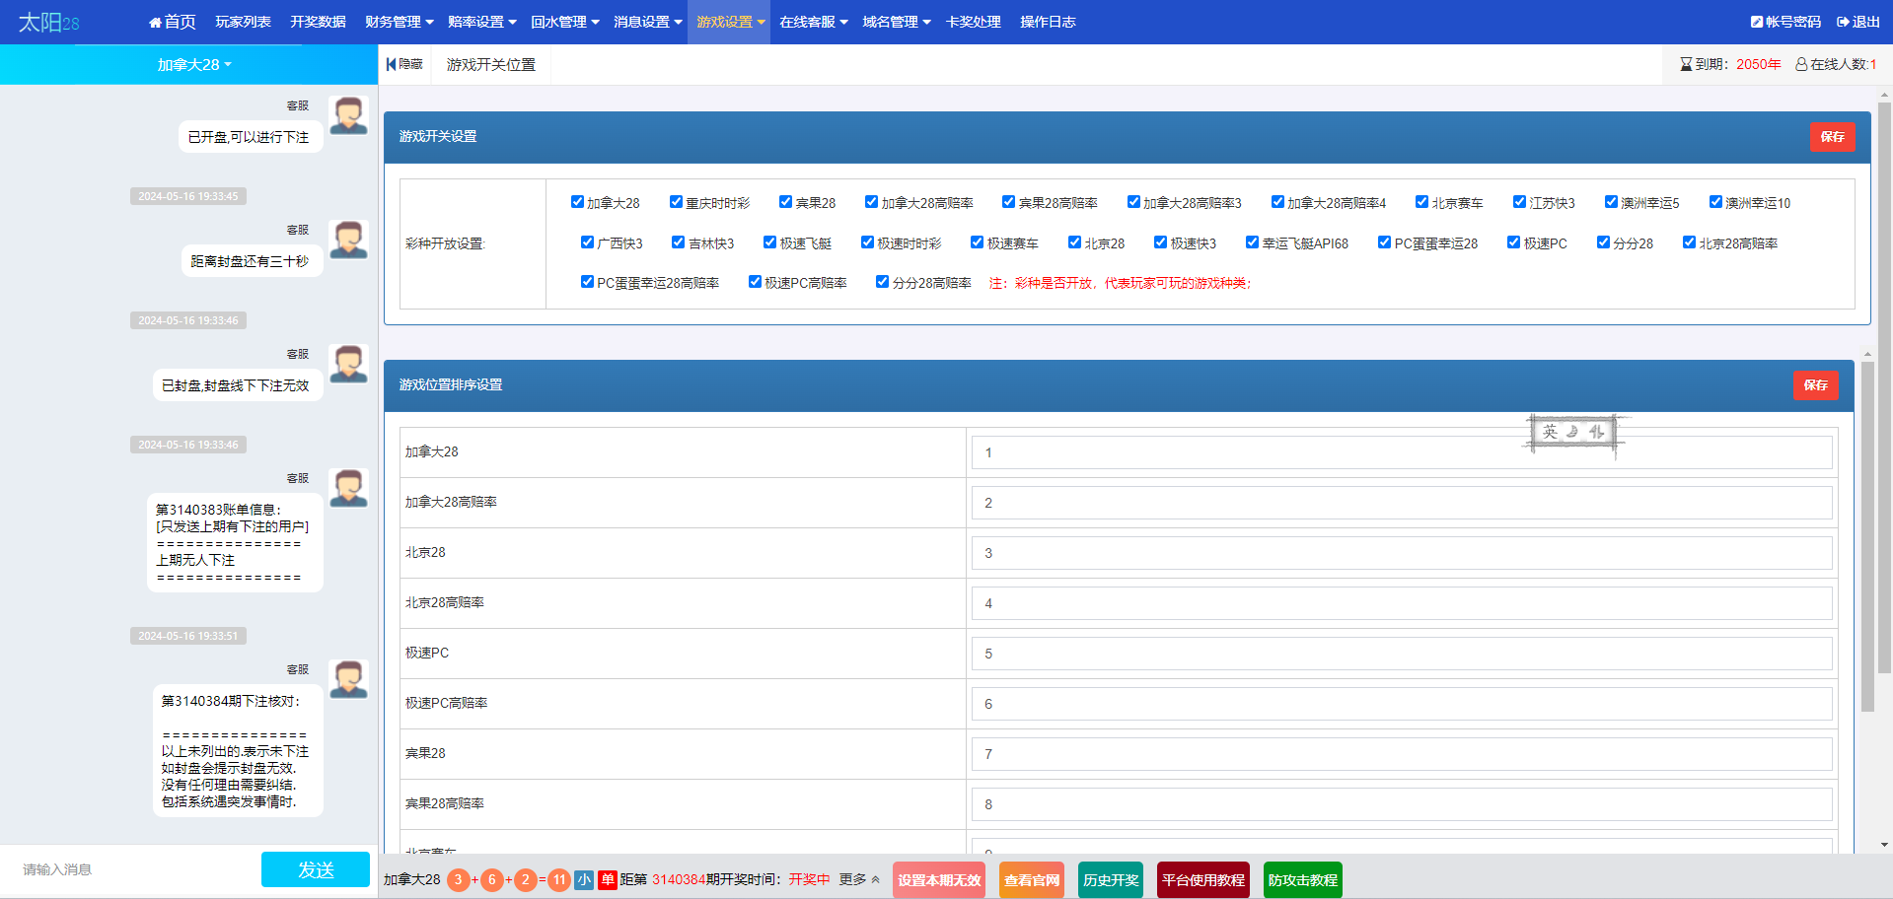The width and height of the screenshot is (1893, 899).
Task: Click the 发送 send button
Action: tap(316, 869)
